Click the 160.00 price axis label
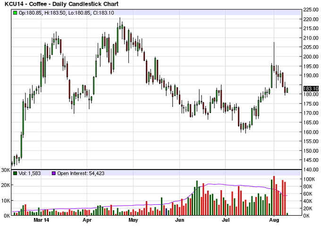Viewport: 321px width, 234px height. pos(311,132)
